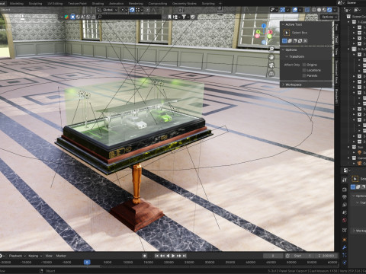366x274 pixels.
Task: Open the Scene properties tab
Action: click(x=345, y=212)
